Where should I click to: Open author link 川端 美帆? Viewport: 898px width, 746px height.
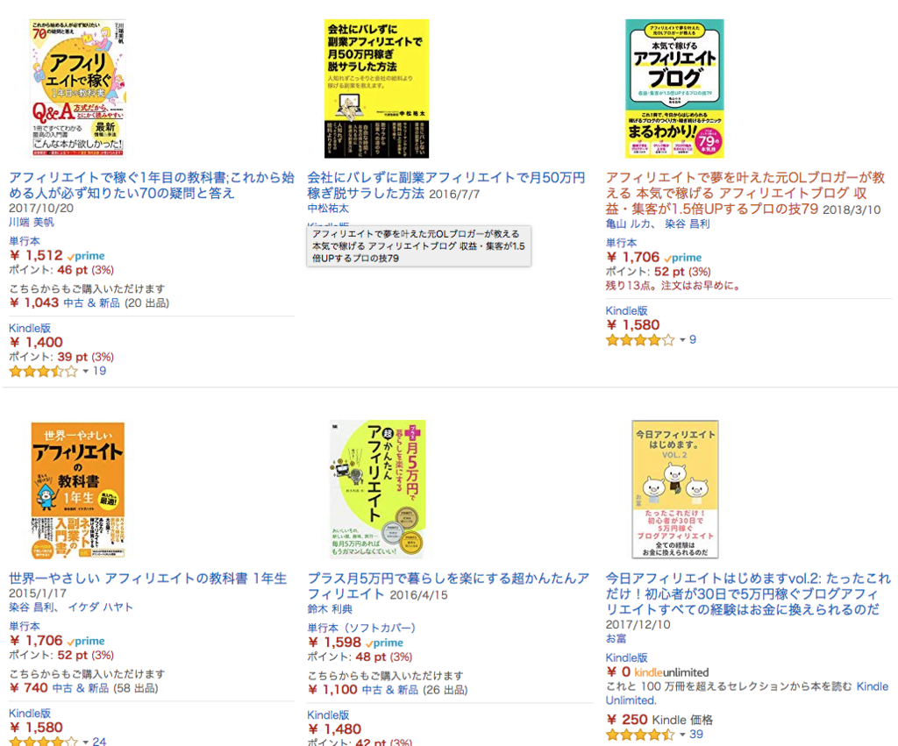[x=32, y=222]
